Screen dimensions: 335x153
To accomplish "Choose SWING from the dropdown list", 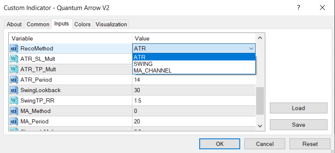I will tap(194, 64).
